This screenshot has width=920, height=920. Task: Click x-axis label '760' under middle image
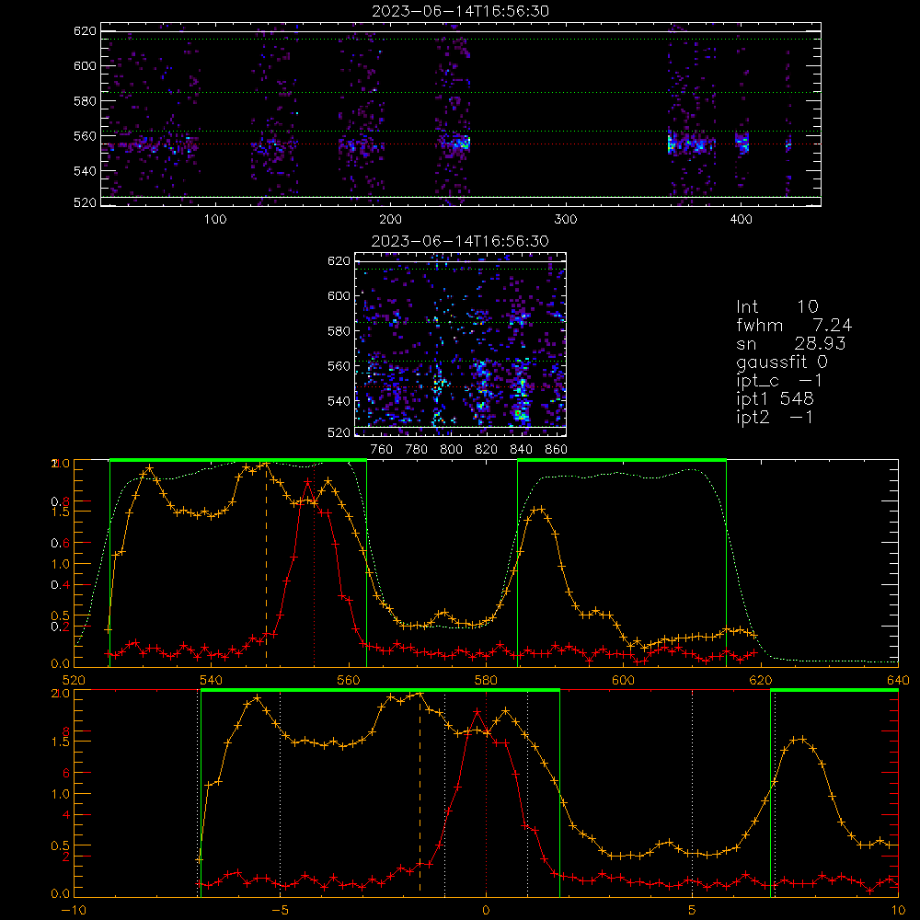click(x=382, y=450)
